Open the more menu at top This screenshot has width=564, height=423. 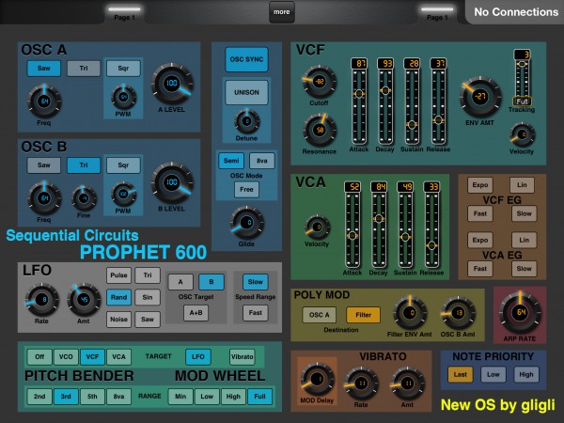point(282,12)
